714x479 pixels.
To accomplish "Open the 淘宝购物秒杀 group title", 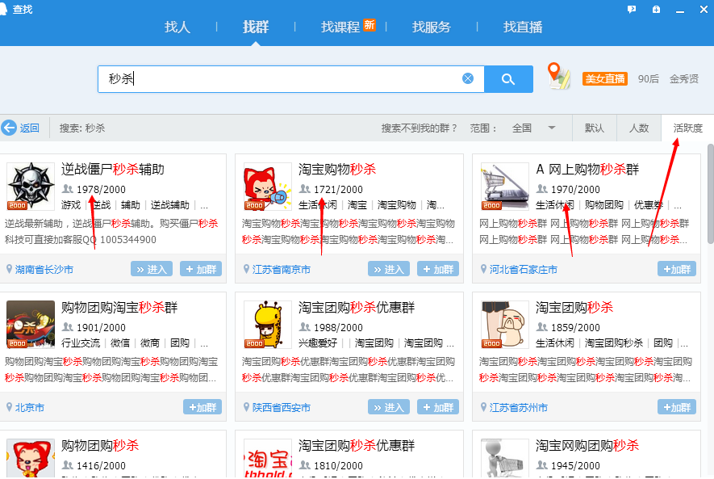I will (x=337, y=169).
